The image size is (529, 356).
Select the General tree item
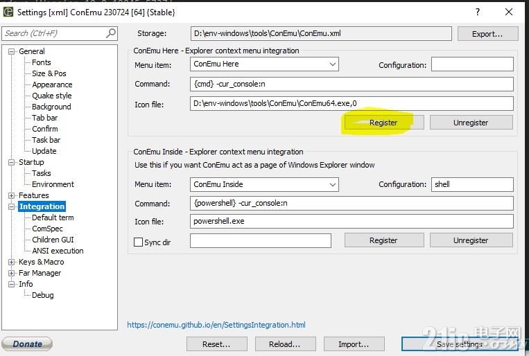(x=31, y=51)
